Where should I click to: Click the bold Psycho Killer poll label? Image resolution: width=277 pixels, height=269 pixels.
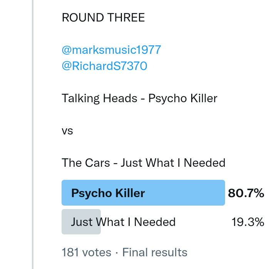108,193
